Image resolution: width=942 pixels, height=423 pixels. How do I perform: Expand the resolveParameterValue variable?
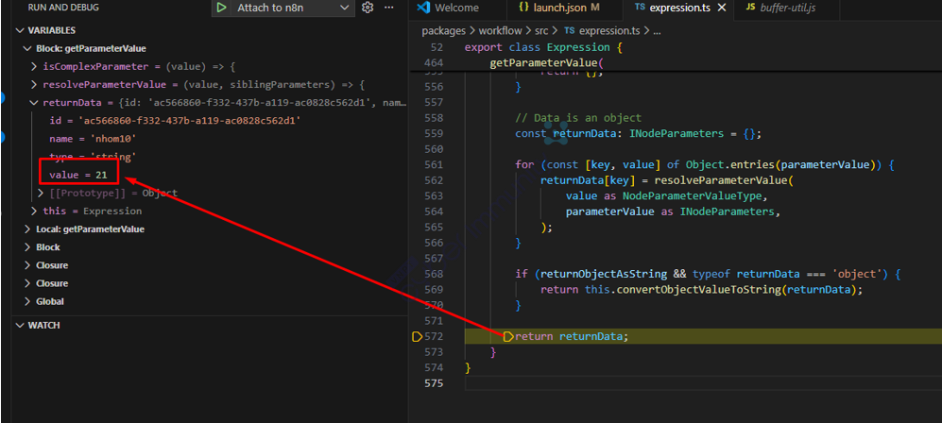34,85
